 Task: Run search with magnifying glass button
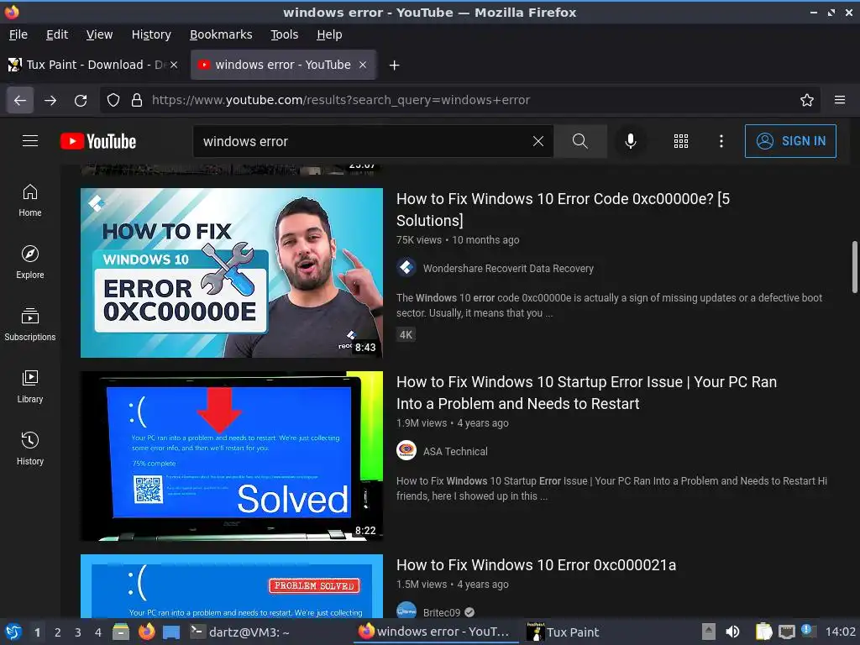pyautogui.click(x=580, y=141)
